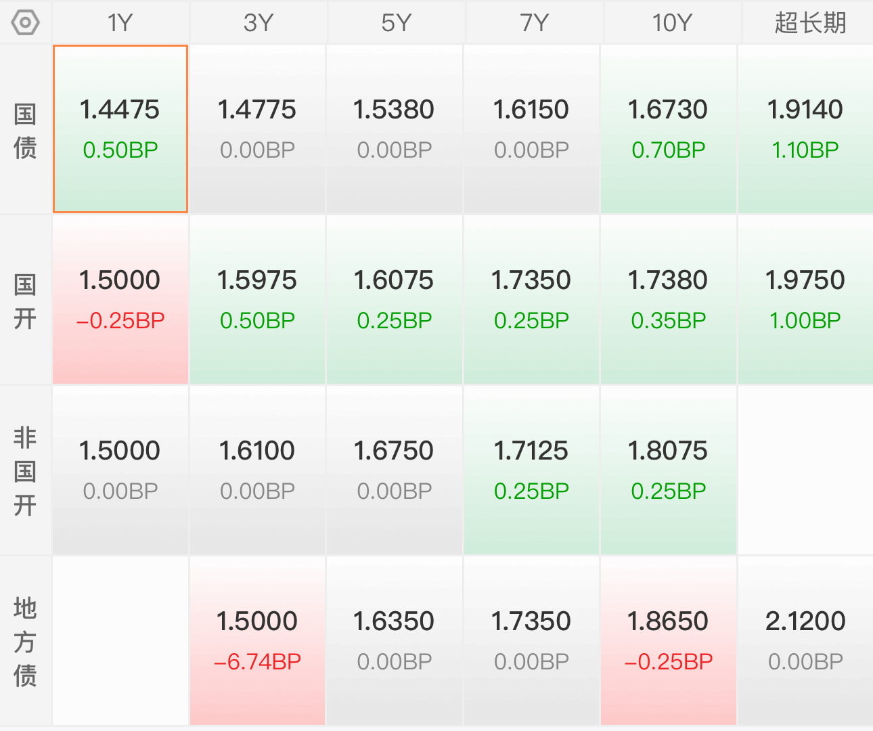Open 地方债 3Y cell with -6.74BP
The height and width of the screenshot is (731, 873).
[x=257, y=640]
